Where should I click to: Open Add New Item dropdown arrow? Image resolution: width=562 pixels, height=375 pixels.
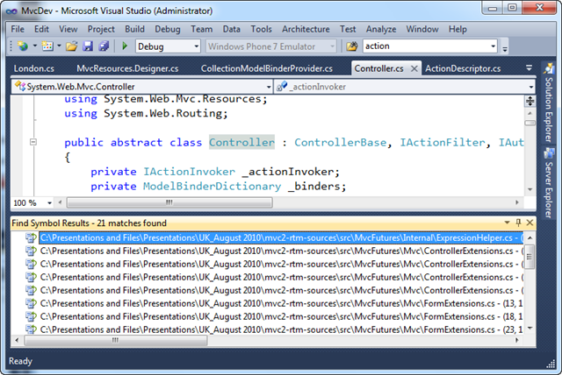click(x=59, y=46)
